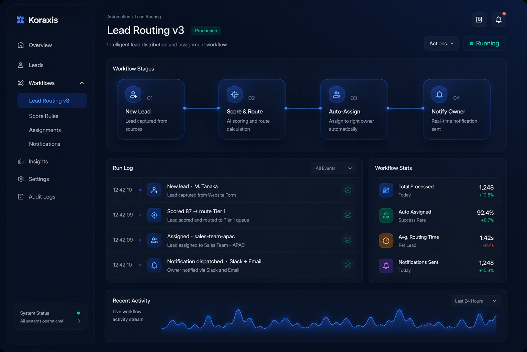
Task: Open the panel layout icon beside bell
Action: click(479, 20)
